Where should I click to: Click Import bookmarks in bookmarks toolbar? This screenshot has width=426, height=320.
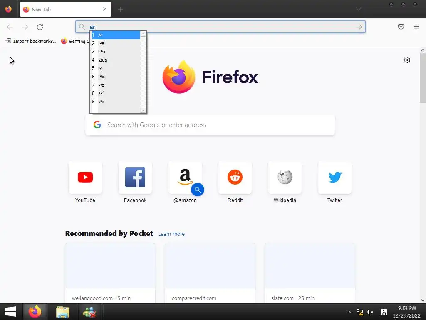[31, 41]
